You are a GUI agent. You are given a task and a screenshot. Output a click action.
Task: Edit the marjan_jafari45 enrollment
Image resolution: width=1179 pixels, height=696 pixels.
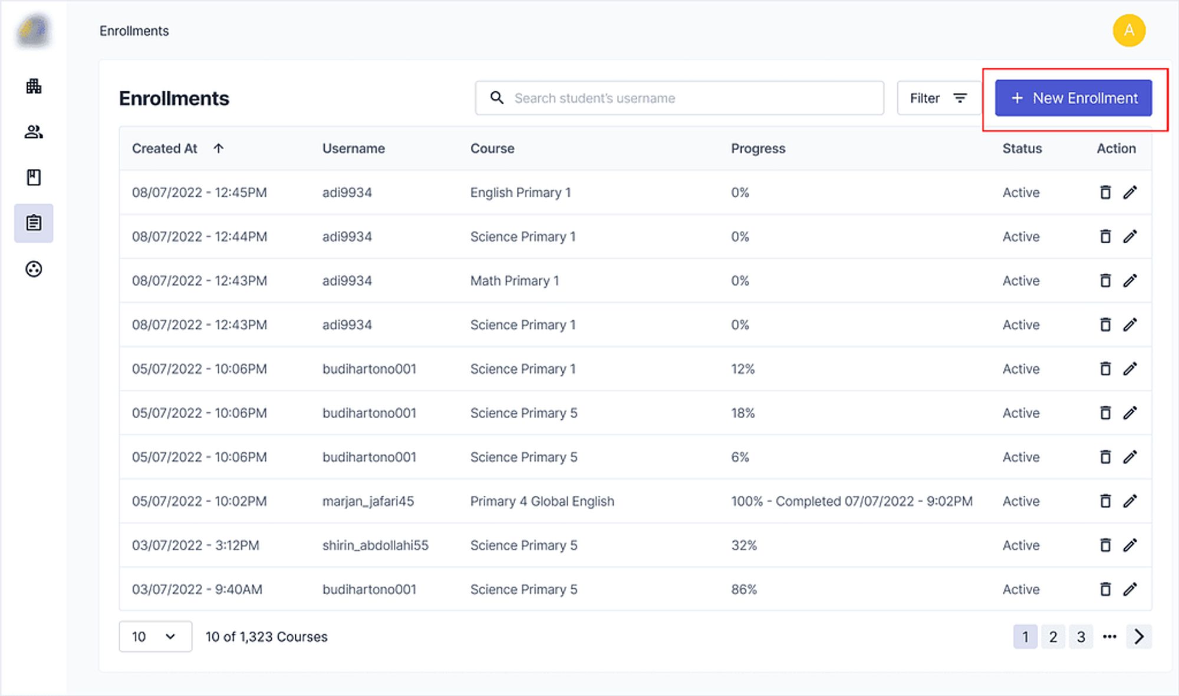click(1130, 501)
